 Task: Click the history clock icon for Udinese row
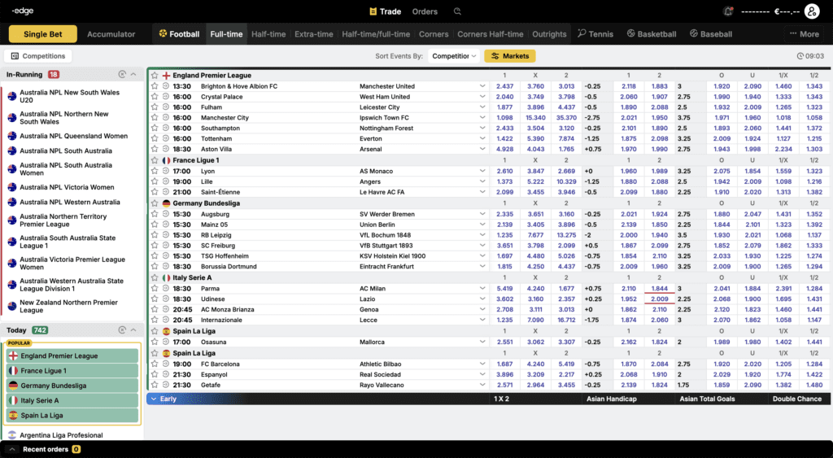tap(166, 299)
